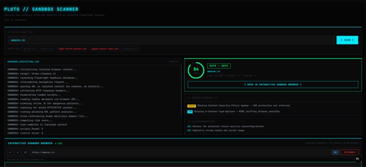Click the green LIVE indicator

[x=59, y=143]
